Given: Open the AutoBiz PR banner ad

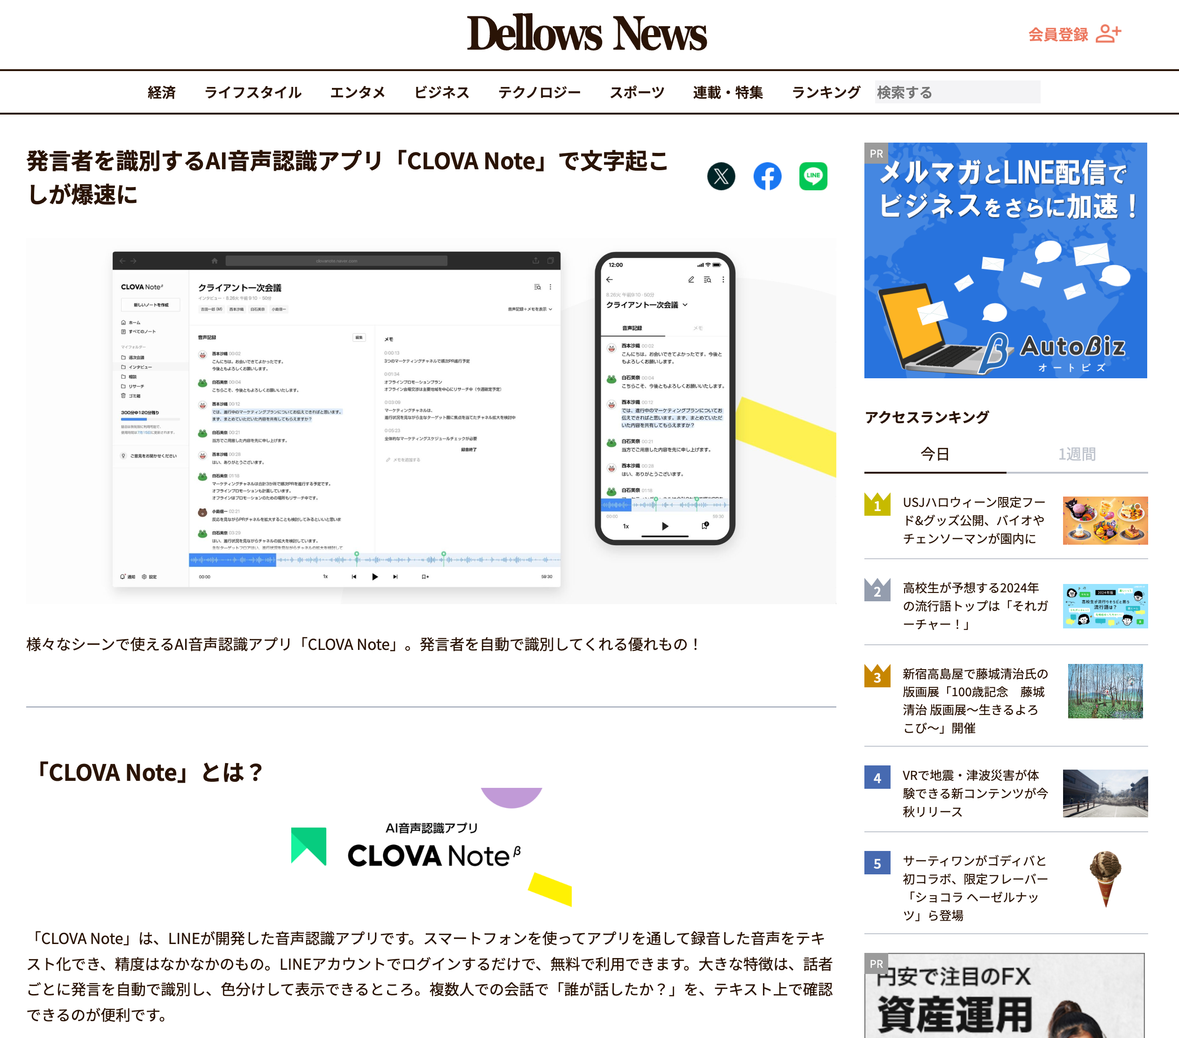Looking at the screenshot, I should [1005, 261].
